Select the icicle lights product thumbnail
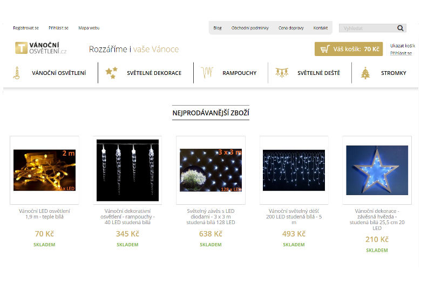The image size is (421, 291). (x=127, y=170)
